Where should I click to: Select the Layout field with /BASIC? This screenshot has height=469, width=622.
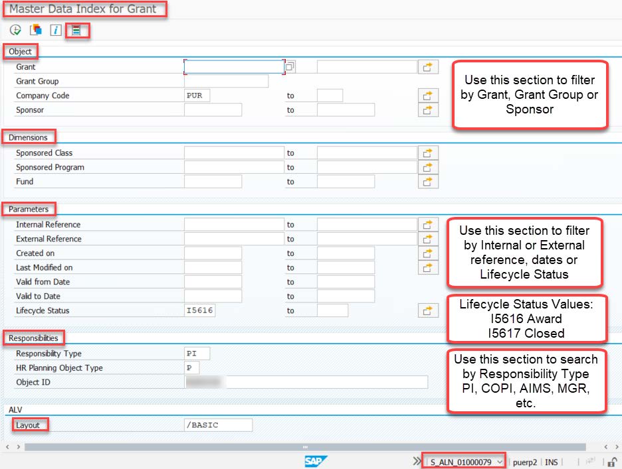218,425
